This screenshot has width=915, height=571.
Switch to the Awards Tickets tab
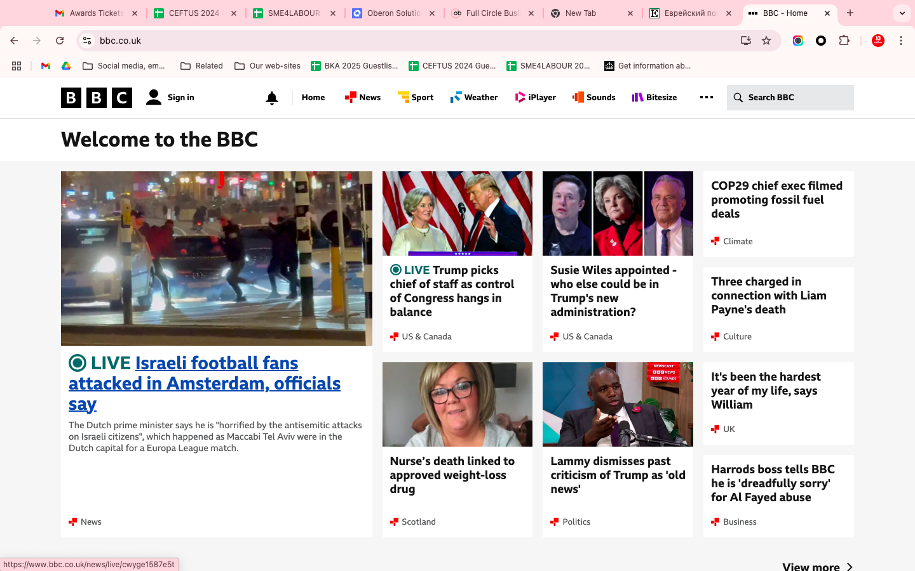tap(95, 13)
